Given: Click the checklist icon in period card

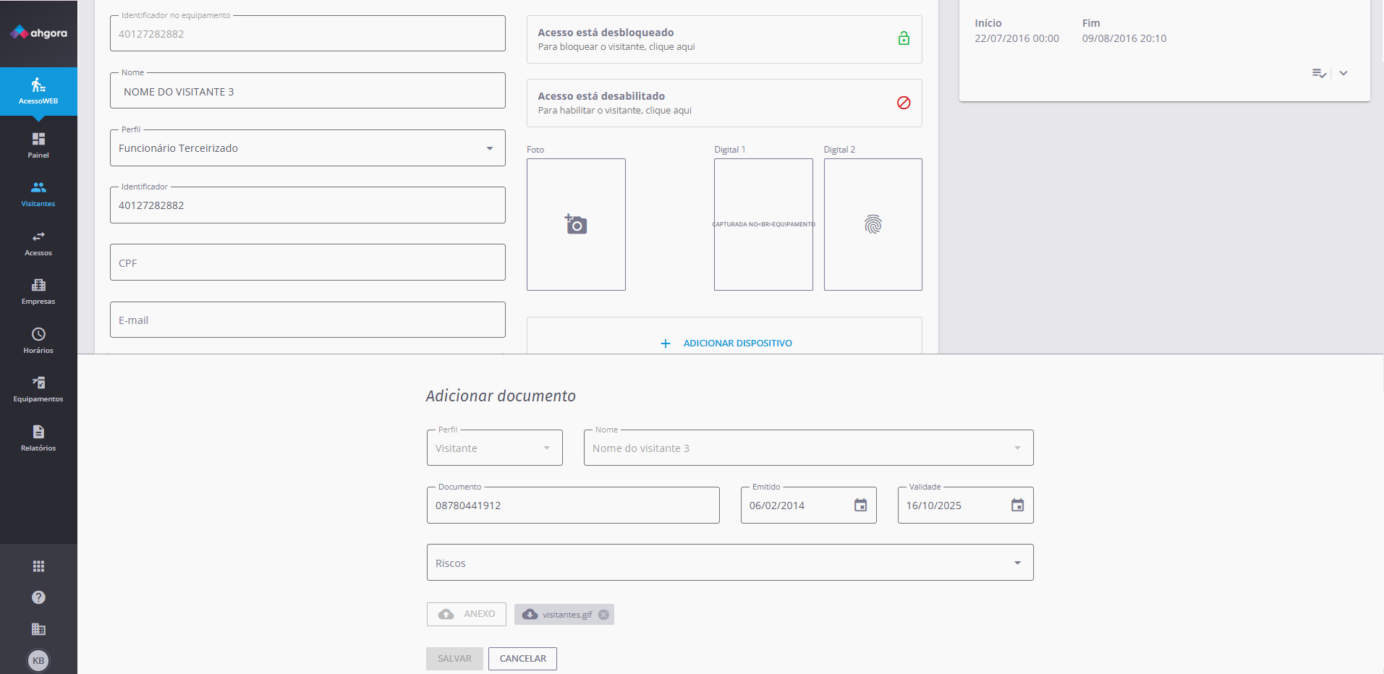Looking at the screenshot, I should pos(1319,73).
